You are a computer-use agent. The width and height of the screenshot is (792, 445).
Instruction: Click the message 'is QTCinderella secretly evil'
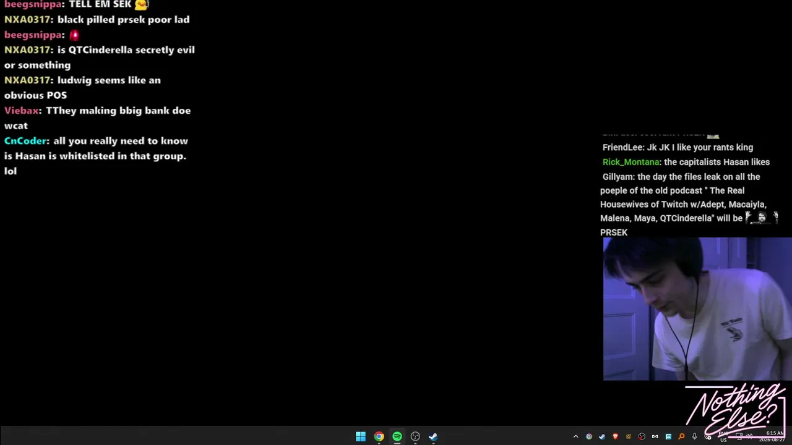click(x=126, y=50)
